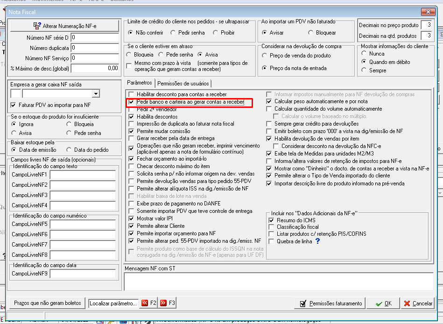Select the Parâmetros tab
Screen dimensions: 443x324
[x=139, y=83]
